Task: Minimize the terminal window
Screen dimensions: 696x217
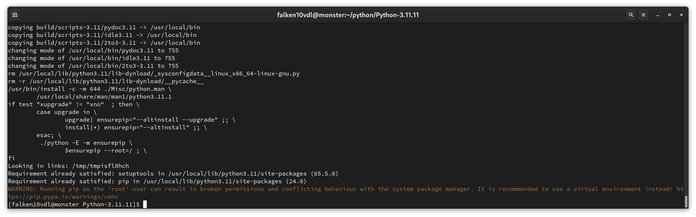Action: pyautogui.click(x=658, y=15)
